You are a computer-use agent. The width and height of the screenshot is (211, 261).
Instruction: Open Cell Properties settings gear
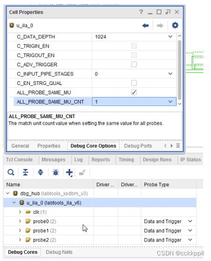[x=175, y=25]
